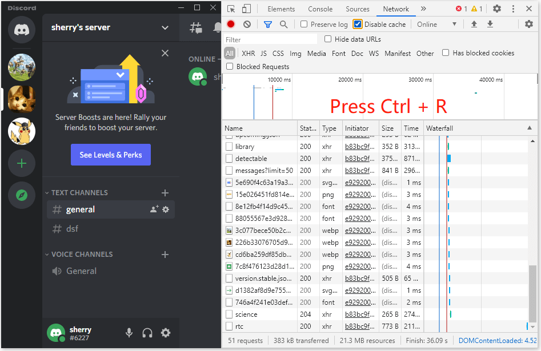Clear the network log
Screen dimensions: 541x351
click(x=247, y=24)
